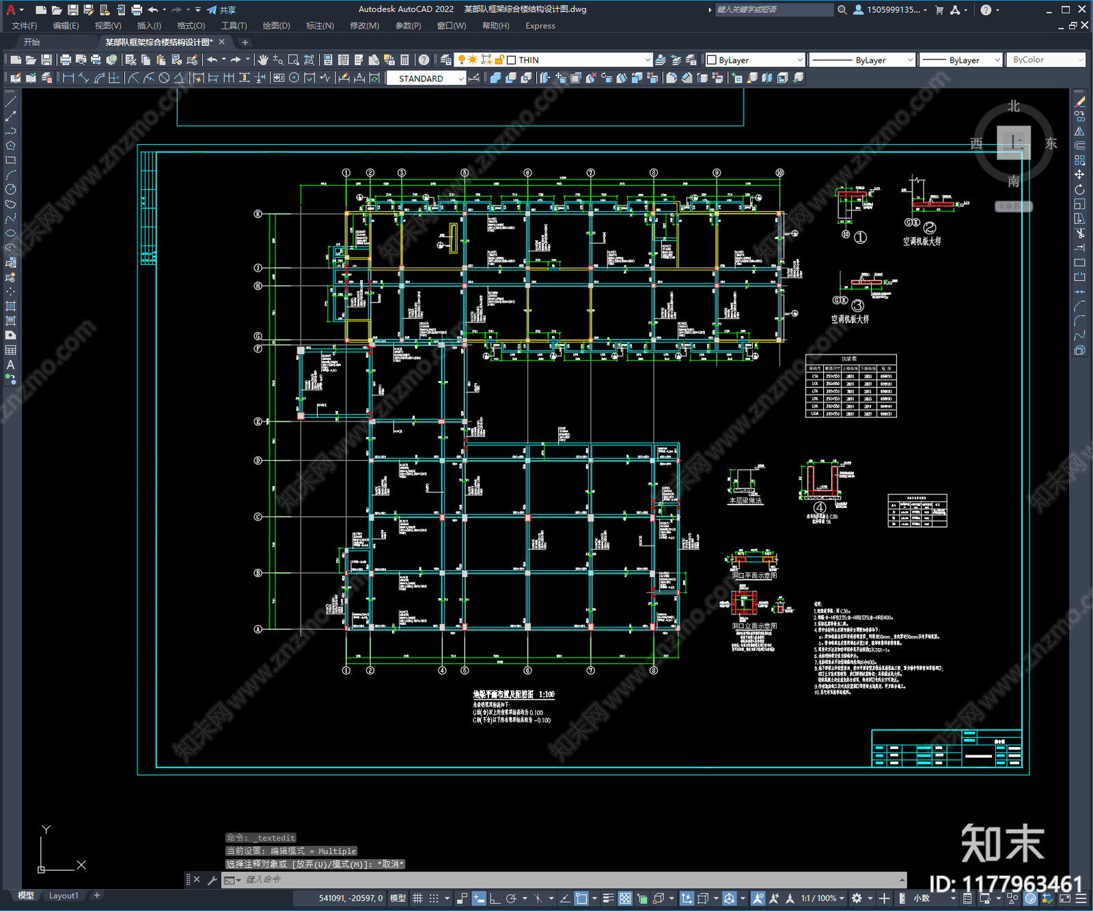Open the Help question mark icon in toolbar
This screenshot has width=1093, height=911.
(x=424, y=60)
